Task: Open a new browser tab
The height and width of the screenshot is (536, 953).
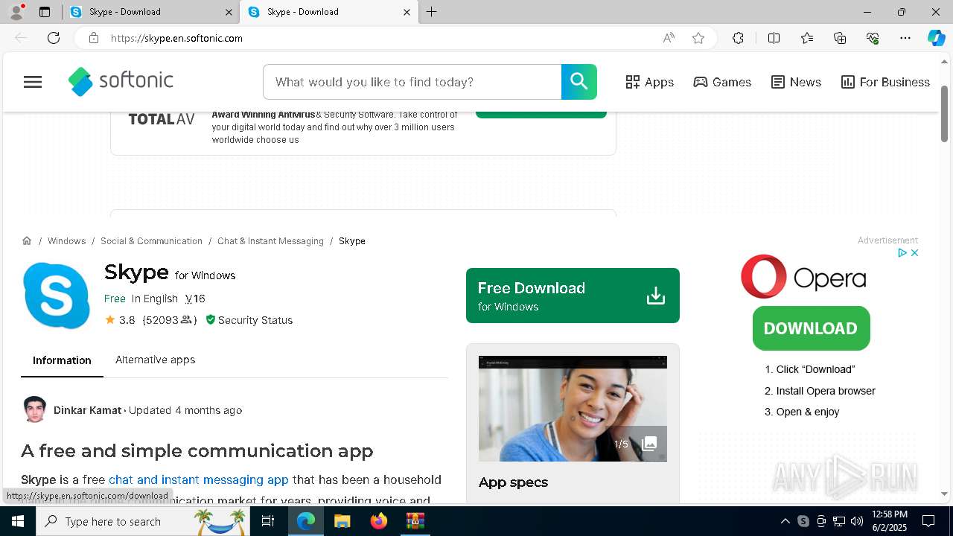Action: coord(432,12)
